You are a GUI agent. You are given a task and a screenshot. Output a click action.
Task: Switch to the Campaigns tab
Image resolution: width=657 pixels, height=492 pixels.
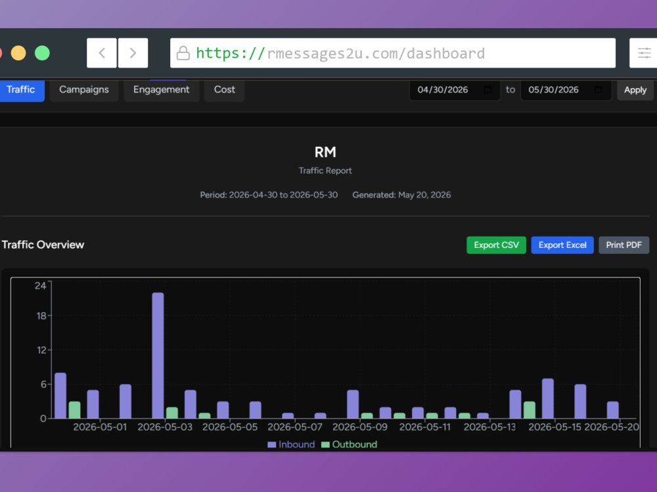point(84,90)
